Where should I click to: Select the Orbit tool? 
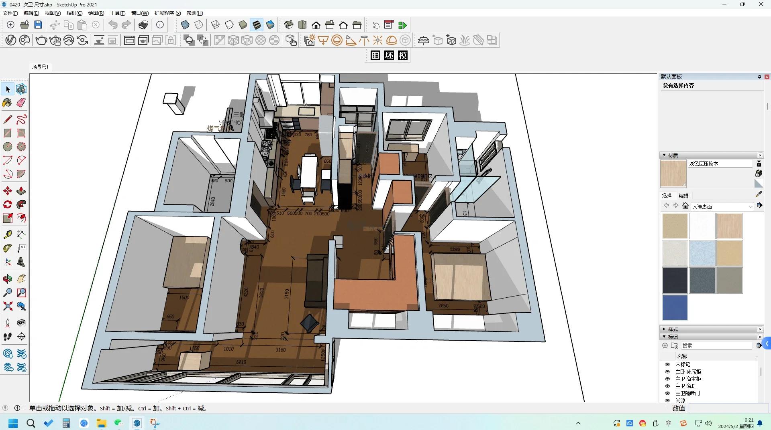7,279
